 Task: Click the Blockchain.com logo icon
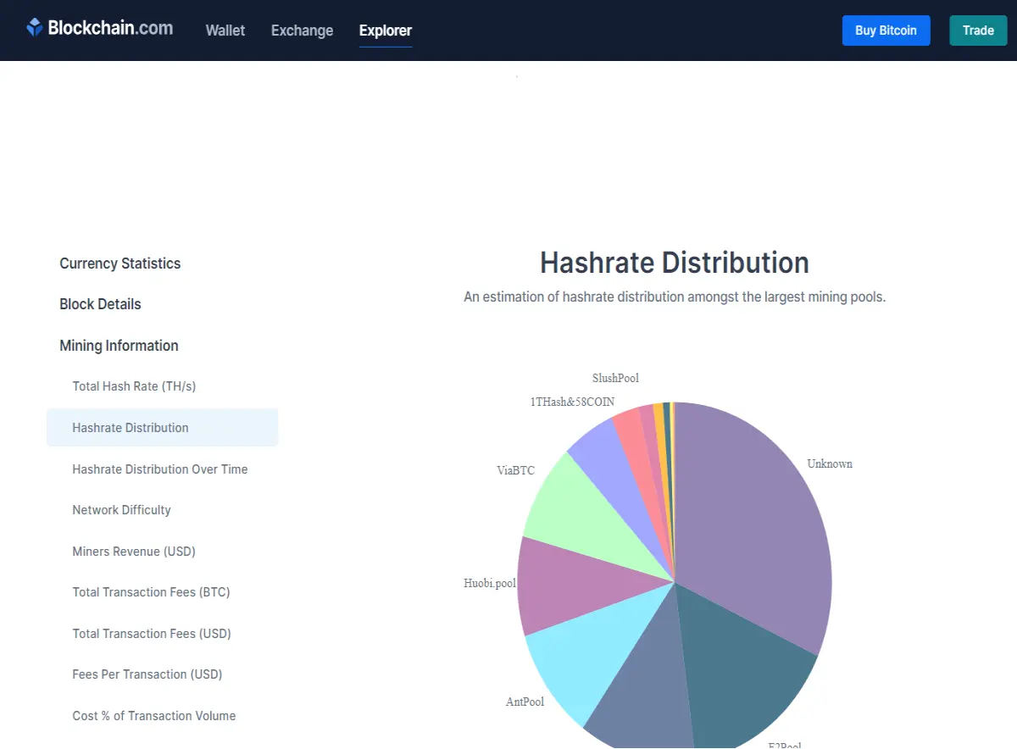[34, 28]
